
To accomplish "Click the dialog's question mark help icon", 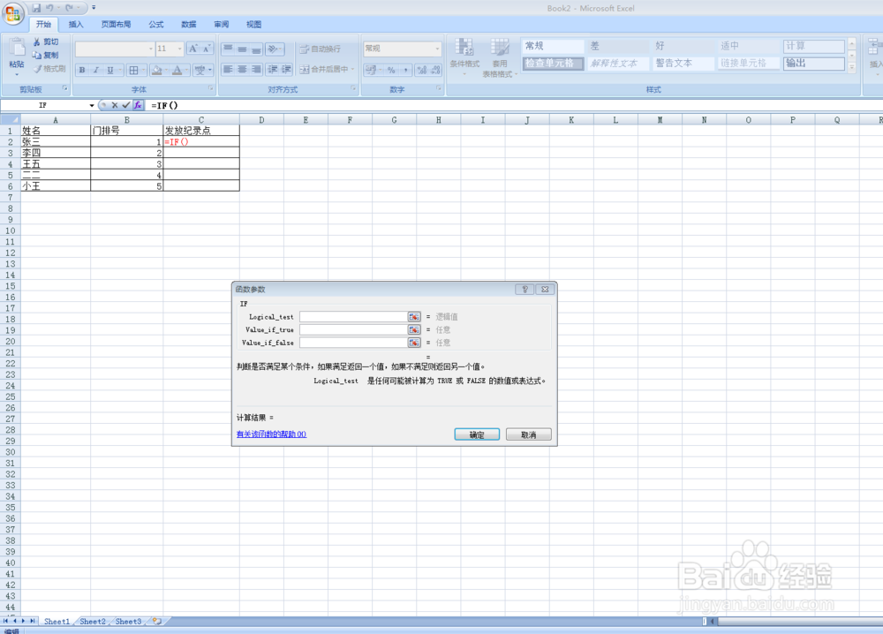I will coord(525,290).
